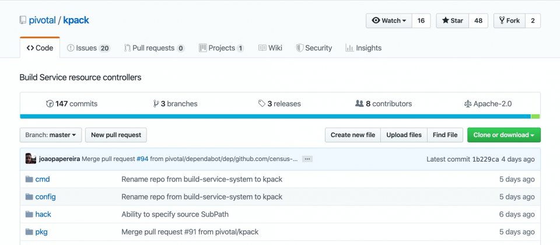Expand the truncated commit message ellipsis
This screenshot has height=245, width=560.
(307, 159)
